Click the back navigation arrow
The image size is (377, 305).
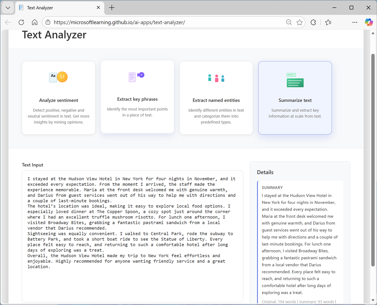point(8,22)
